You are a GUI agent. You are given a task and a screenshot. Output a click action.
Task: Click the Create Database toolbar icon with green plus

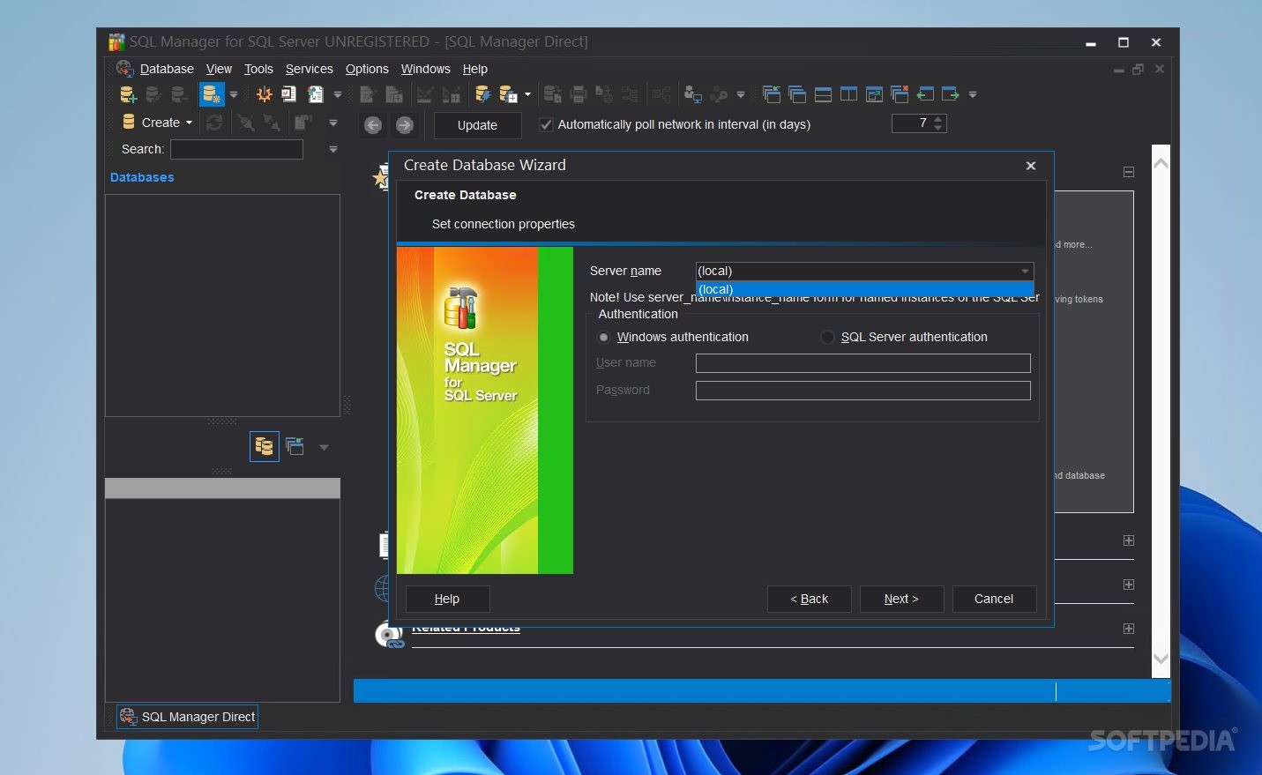click(x=128, y=94)
